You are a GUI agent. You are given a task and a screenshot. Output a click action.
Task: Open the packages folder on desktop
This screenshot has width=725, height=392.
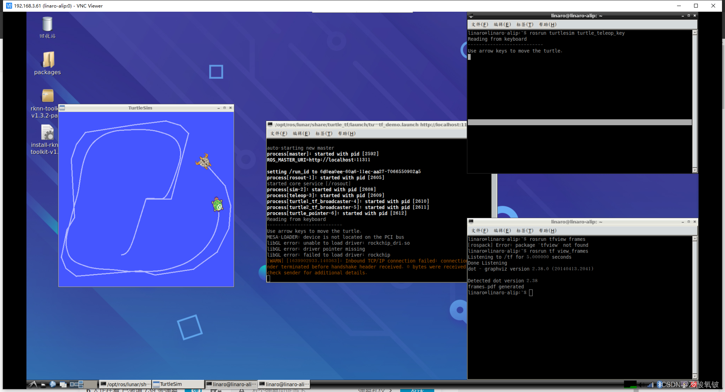[48, 63]
